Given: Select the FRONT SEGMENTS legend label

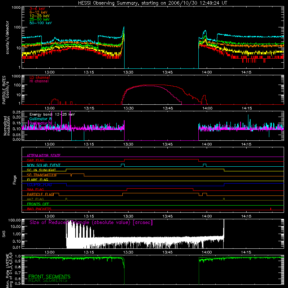Looking at the screenshot, I should [x=49, y=276].
